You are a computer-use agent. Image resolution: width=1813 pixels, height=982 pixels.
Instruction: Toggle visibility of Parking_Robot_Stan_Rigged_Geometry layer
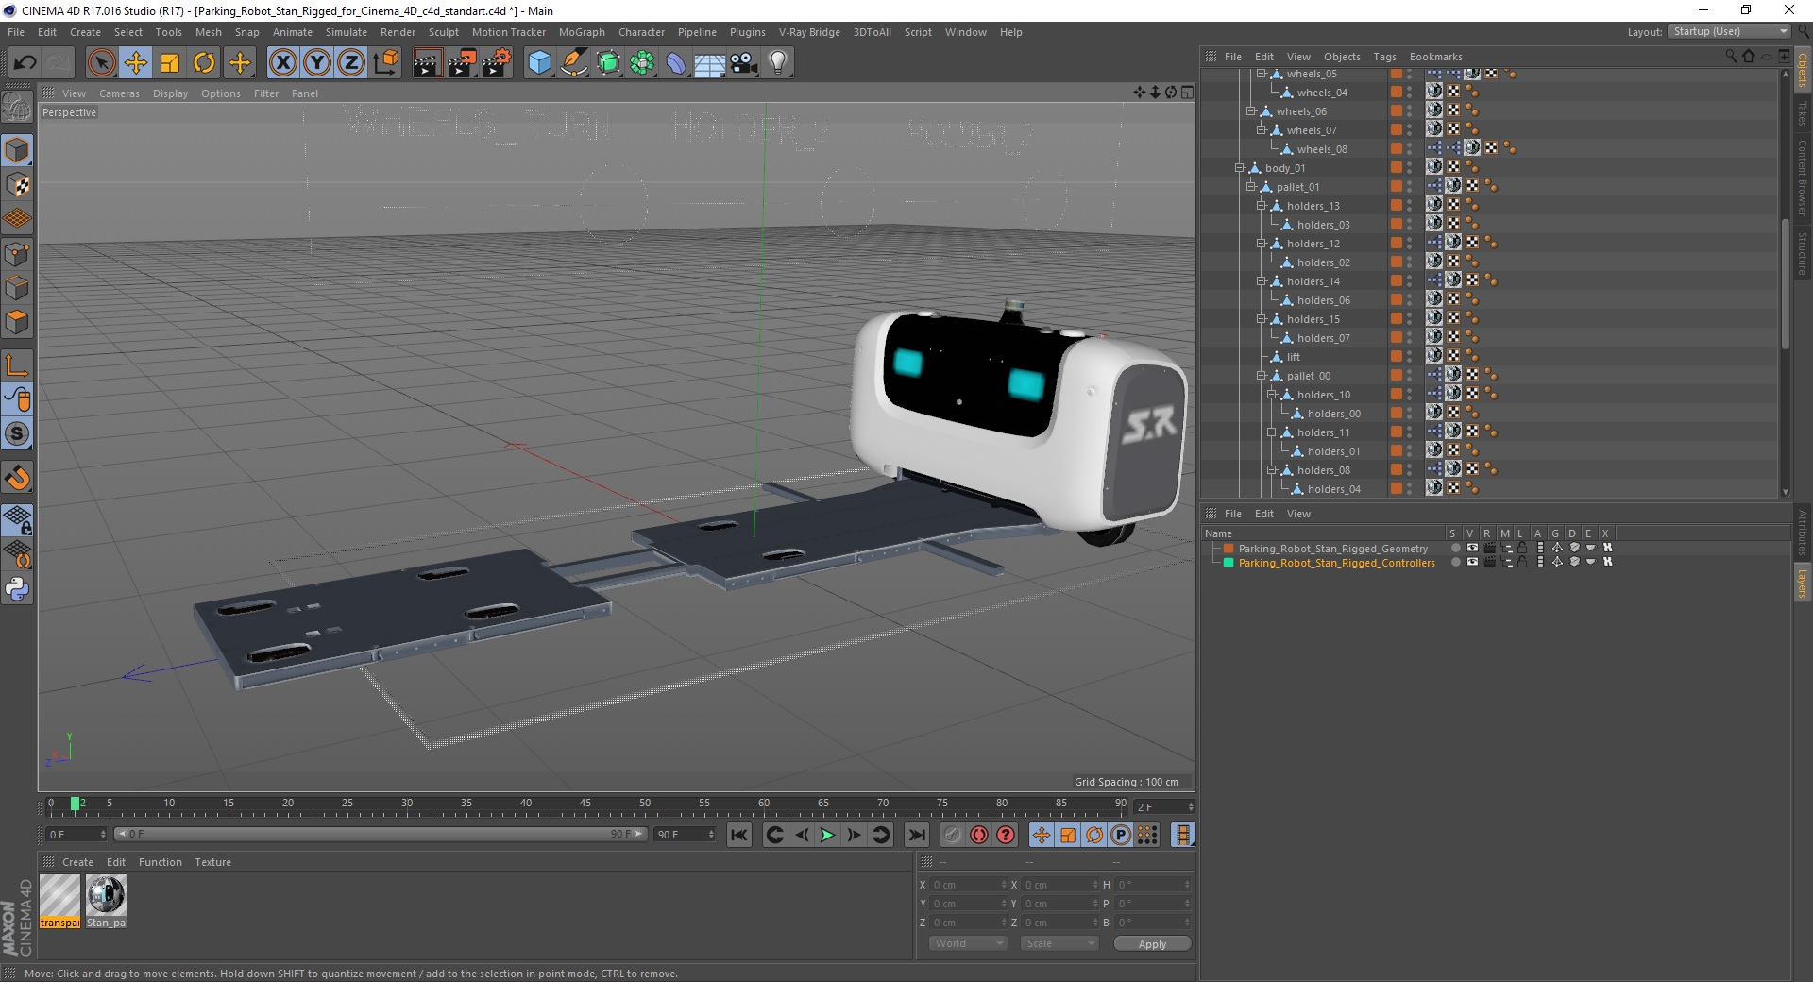[x=1472, y=548]
